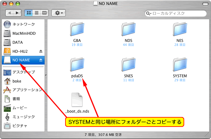211x139 pixels.
Task: Click the SYSTEM folder name label
Action: (x=180, y=76)
